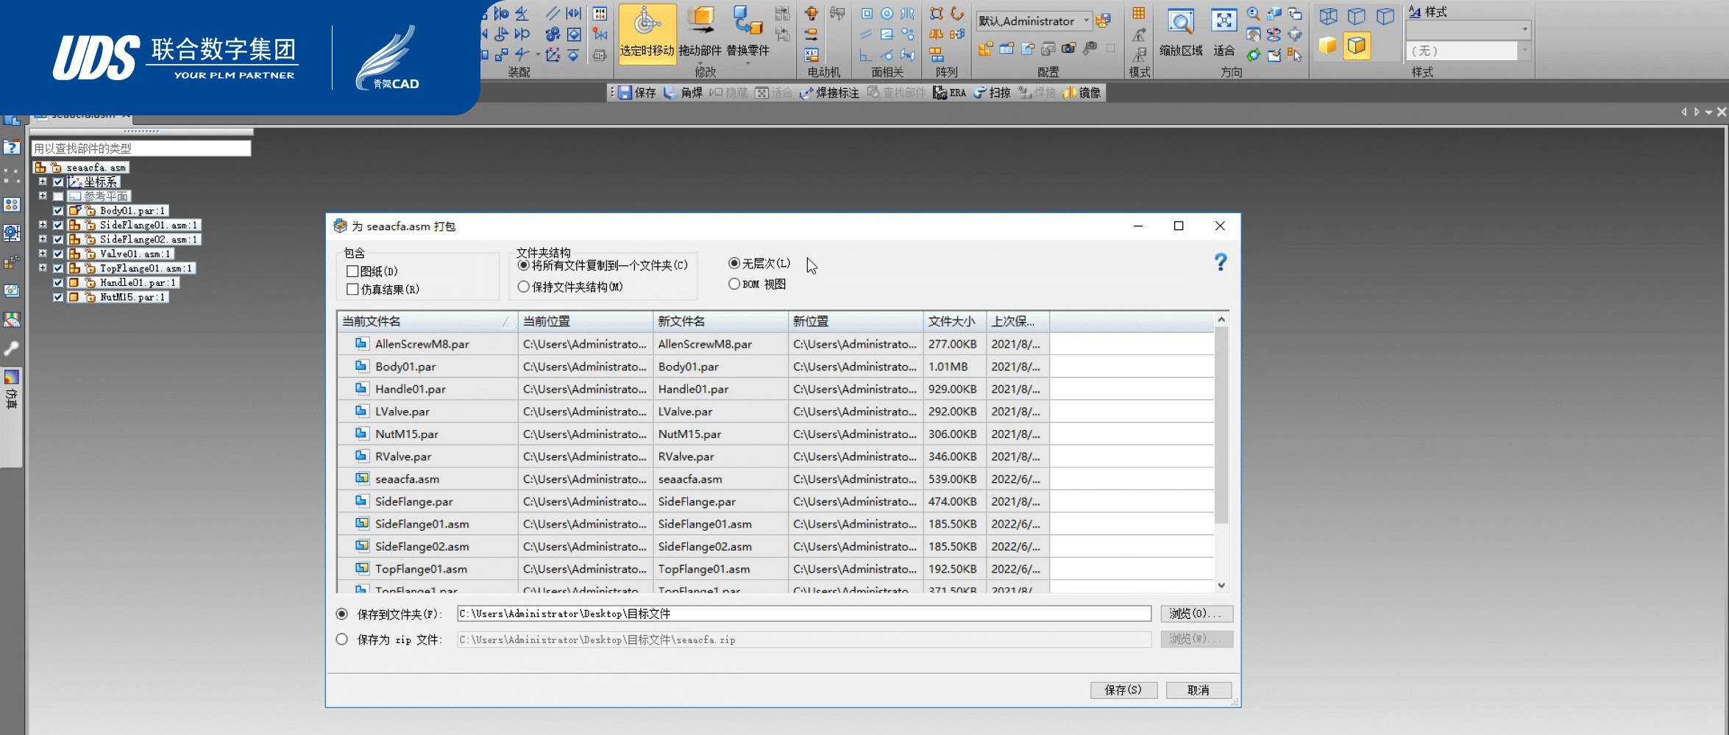Select 保存到文件夹(F) radio option
The height and width of the screenshot is (735, 1729).
[342, 614]
